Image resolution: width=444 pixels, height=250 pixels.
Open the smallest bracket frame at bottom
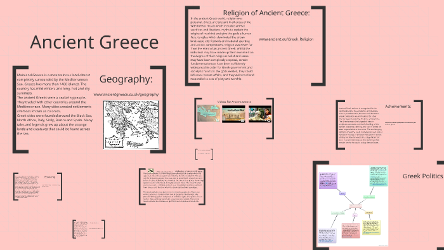(89, 229)
